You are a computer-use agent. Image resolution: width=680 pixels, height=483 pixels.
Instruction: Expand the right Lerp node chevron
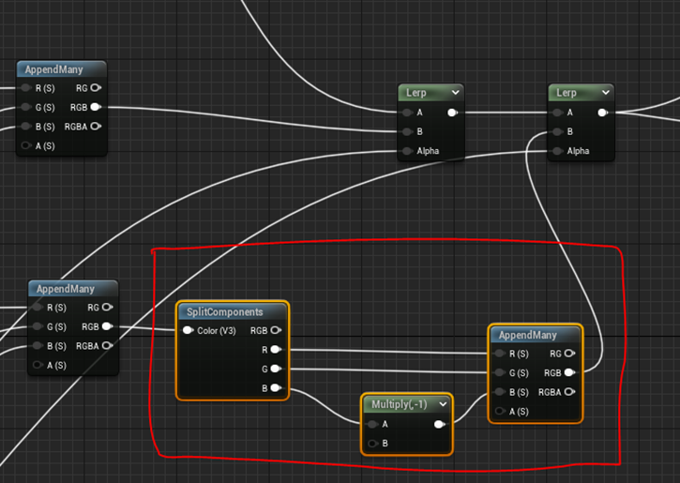tap(605, 92)
